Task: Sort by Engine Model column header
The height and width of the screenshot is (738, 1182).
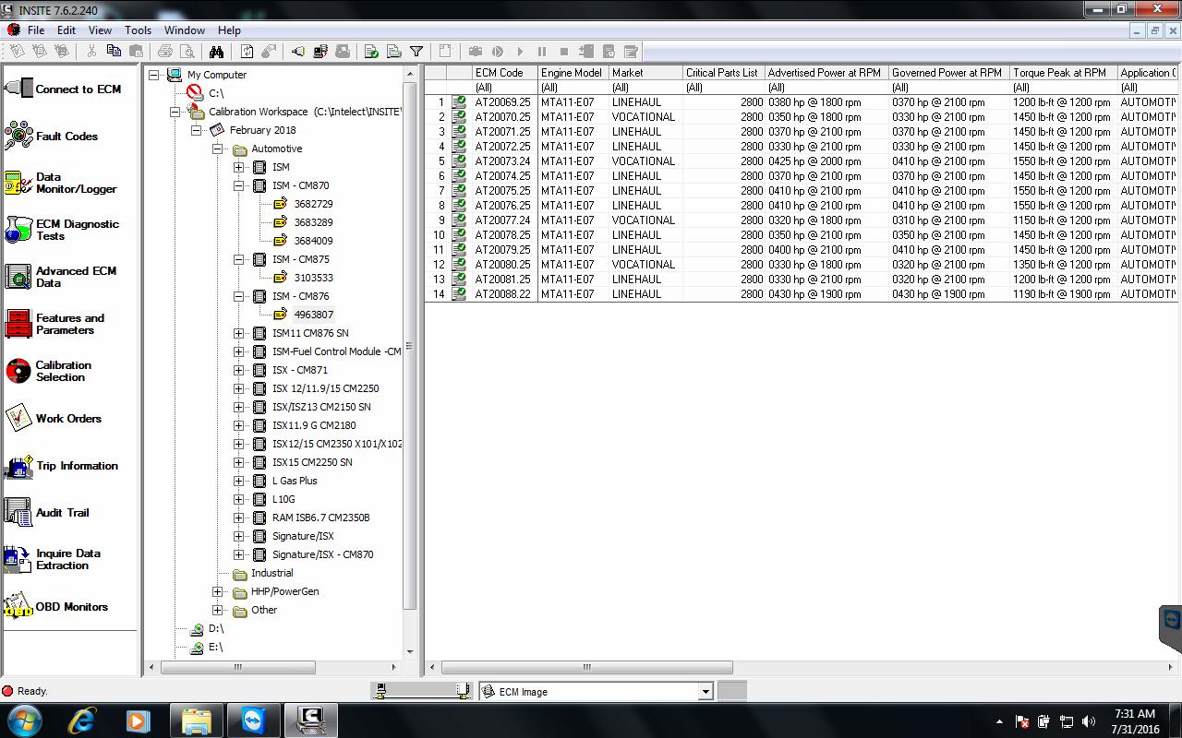Action: (x=573, y=73)
